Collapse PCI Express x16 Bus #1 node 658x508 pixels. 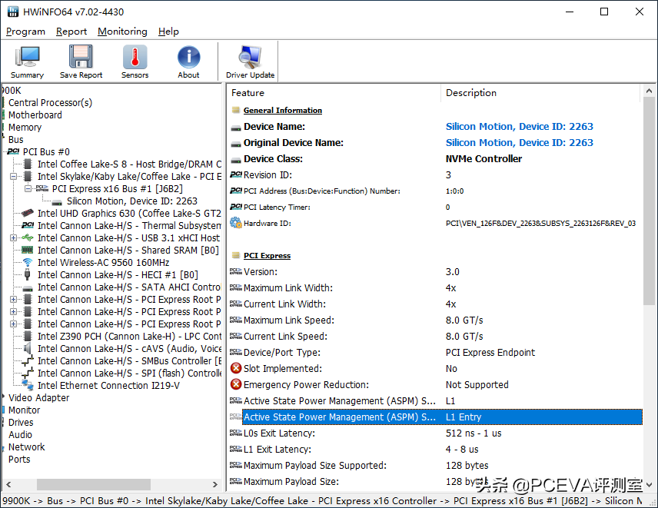(28, 189)
